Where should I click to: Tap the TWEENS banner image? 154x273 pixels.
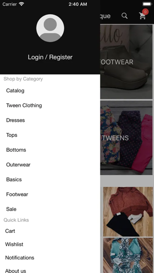[x=126, y=138]
